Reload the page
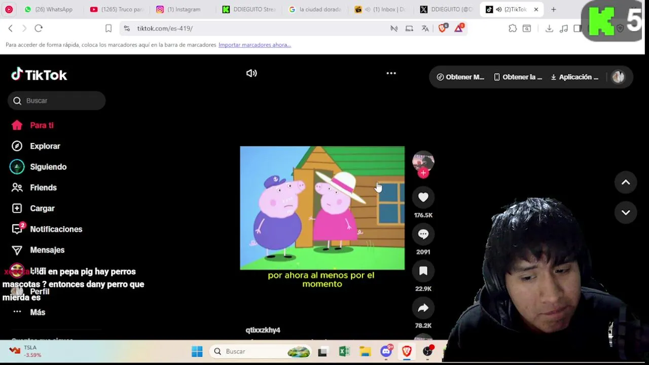Image resolution: width=649 pixels, height=365 pixels. pyautogui.click(x=39, y=28)
